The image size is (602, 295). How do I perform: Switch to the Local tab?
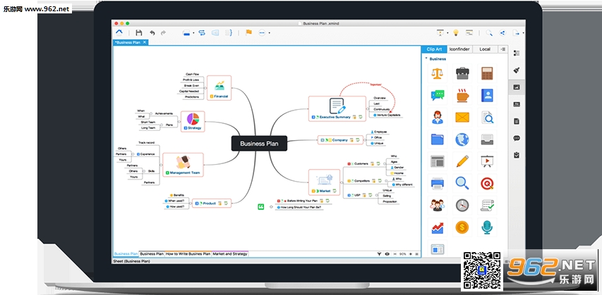click(485, 49)
